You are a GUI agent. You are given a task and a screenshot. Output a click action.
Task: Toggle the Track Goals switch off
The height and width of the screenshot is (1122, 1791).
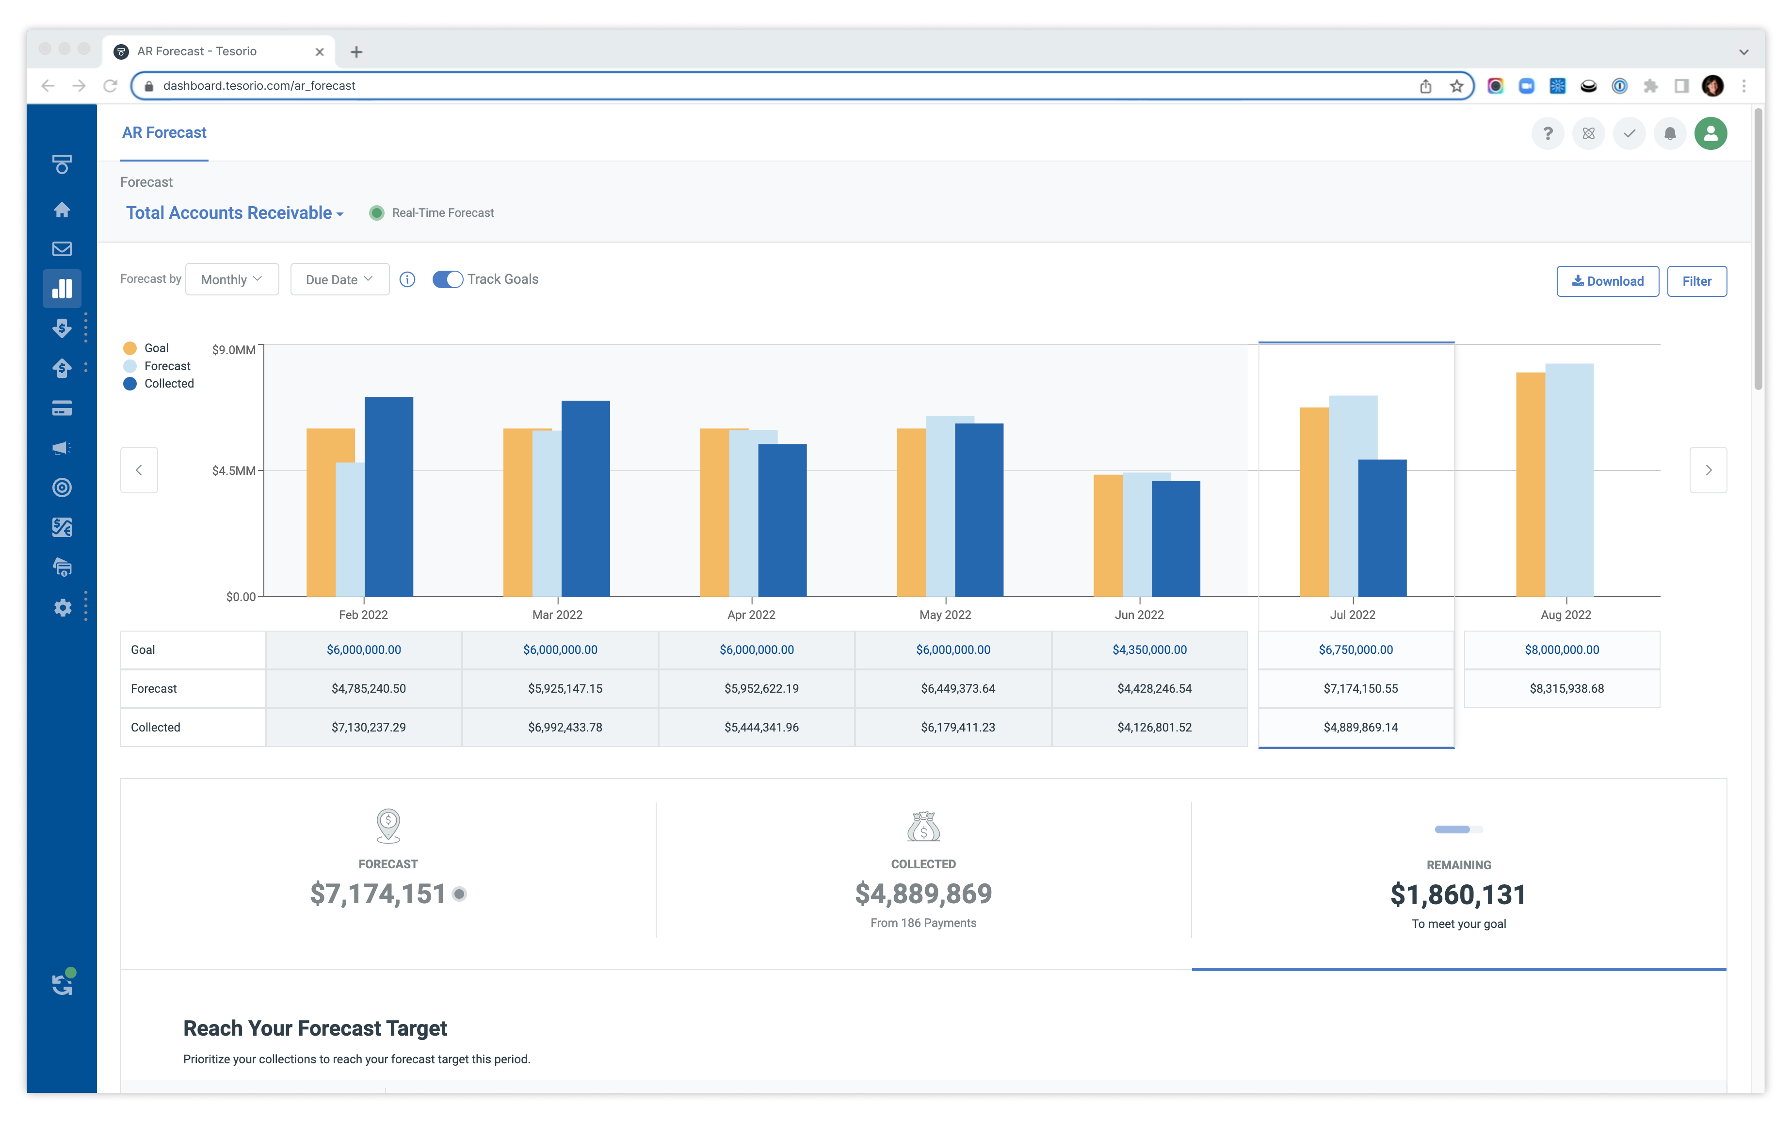[447, 280]
